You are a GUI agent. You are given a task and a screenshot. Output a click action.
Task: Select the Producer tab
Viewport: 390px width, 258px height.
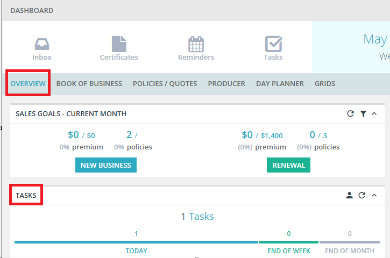click(x=226, y=83)
